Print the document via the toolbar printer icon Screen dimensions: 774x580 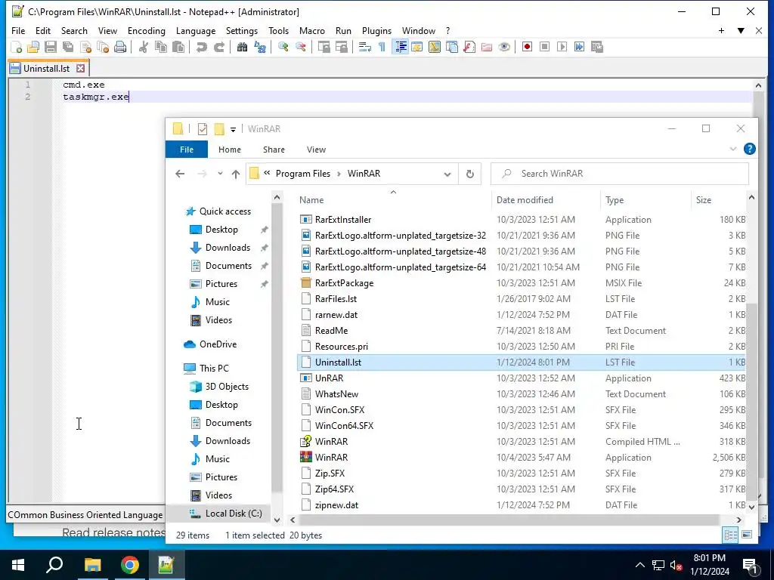120,47
